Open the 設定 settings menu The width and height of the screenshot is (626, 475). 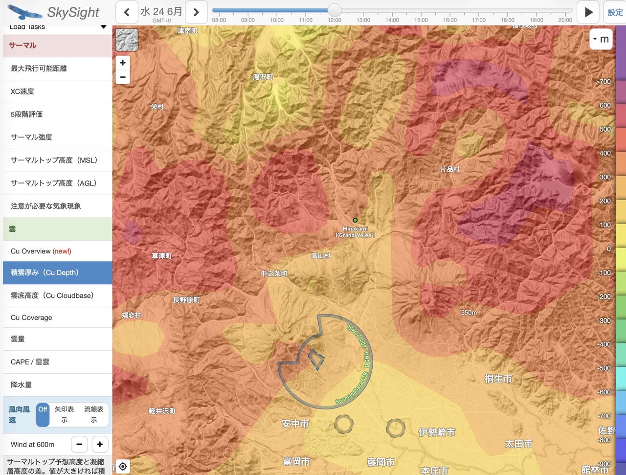[615, 12]
